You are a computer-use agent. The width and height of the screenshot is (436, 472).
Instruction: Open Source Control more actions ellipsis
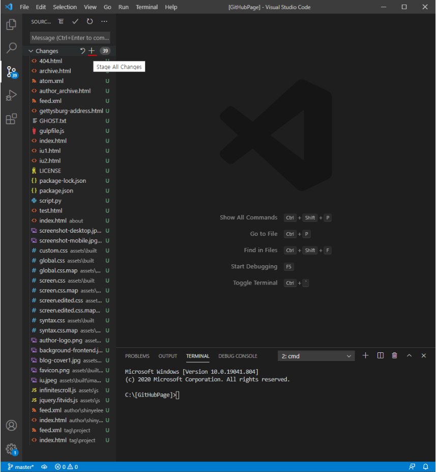[x=104, y=21]
